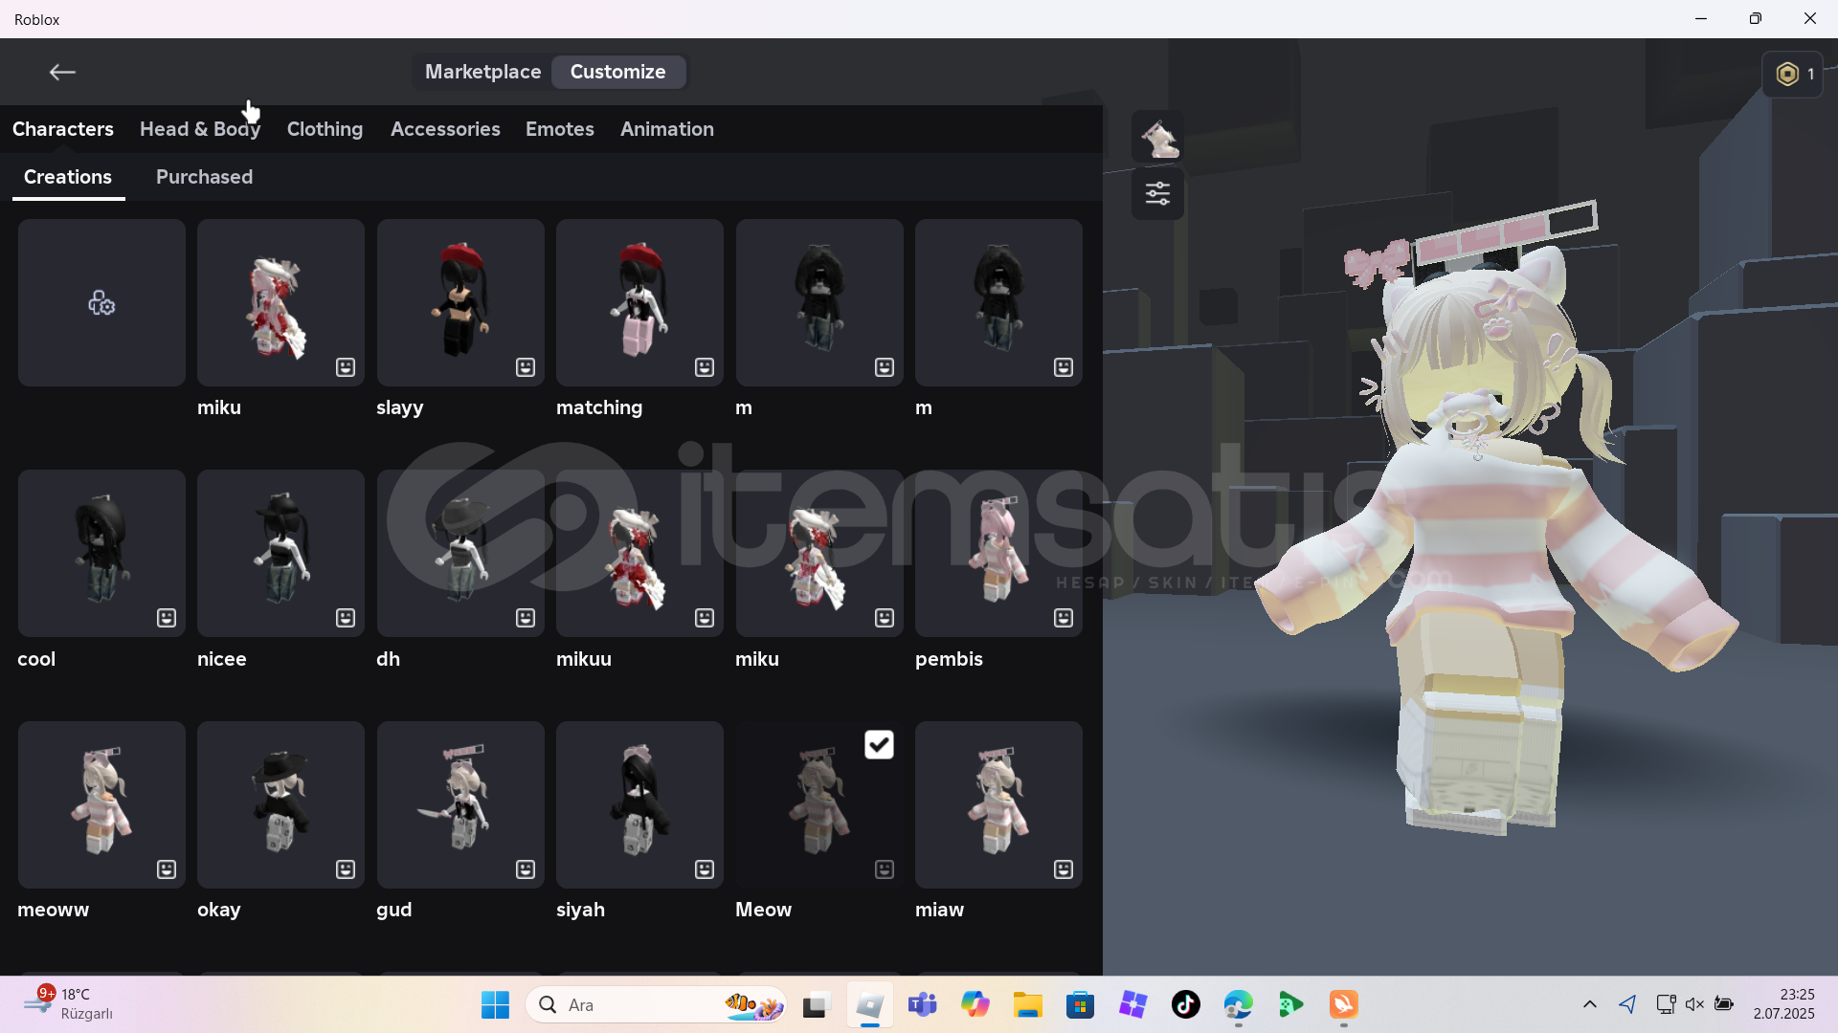Open TikTok from the taskbar
The image size is (1838, 1033).
coord(1185,1005)
